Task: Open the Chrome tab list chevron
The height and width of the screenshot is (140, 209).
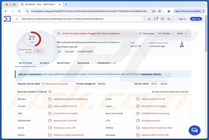Action: [x=203, y=4]
